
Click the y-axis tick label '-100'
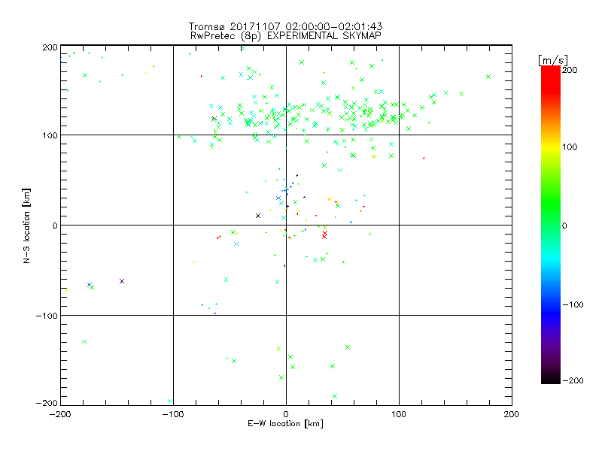[47, 316]
